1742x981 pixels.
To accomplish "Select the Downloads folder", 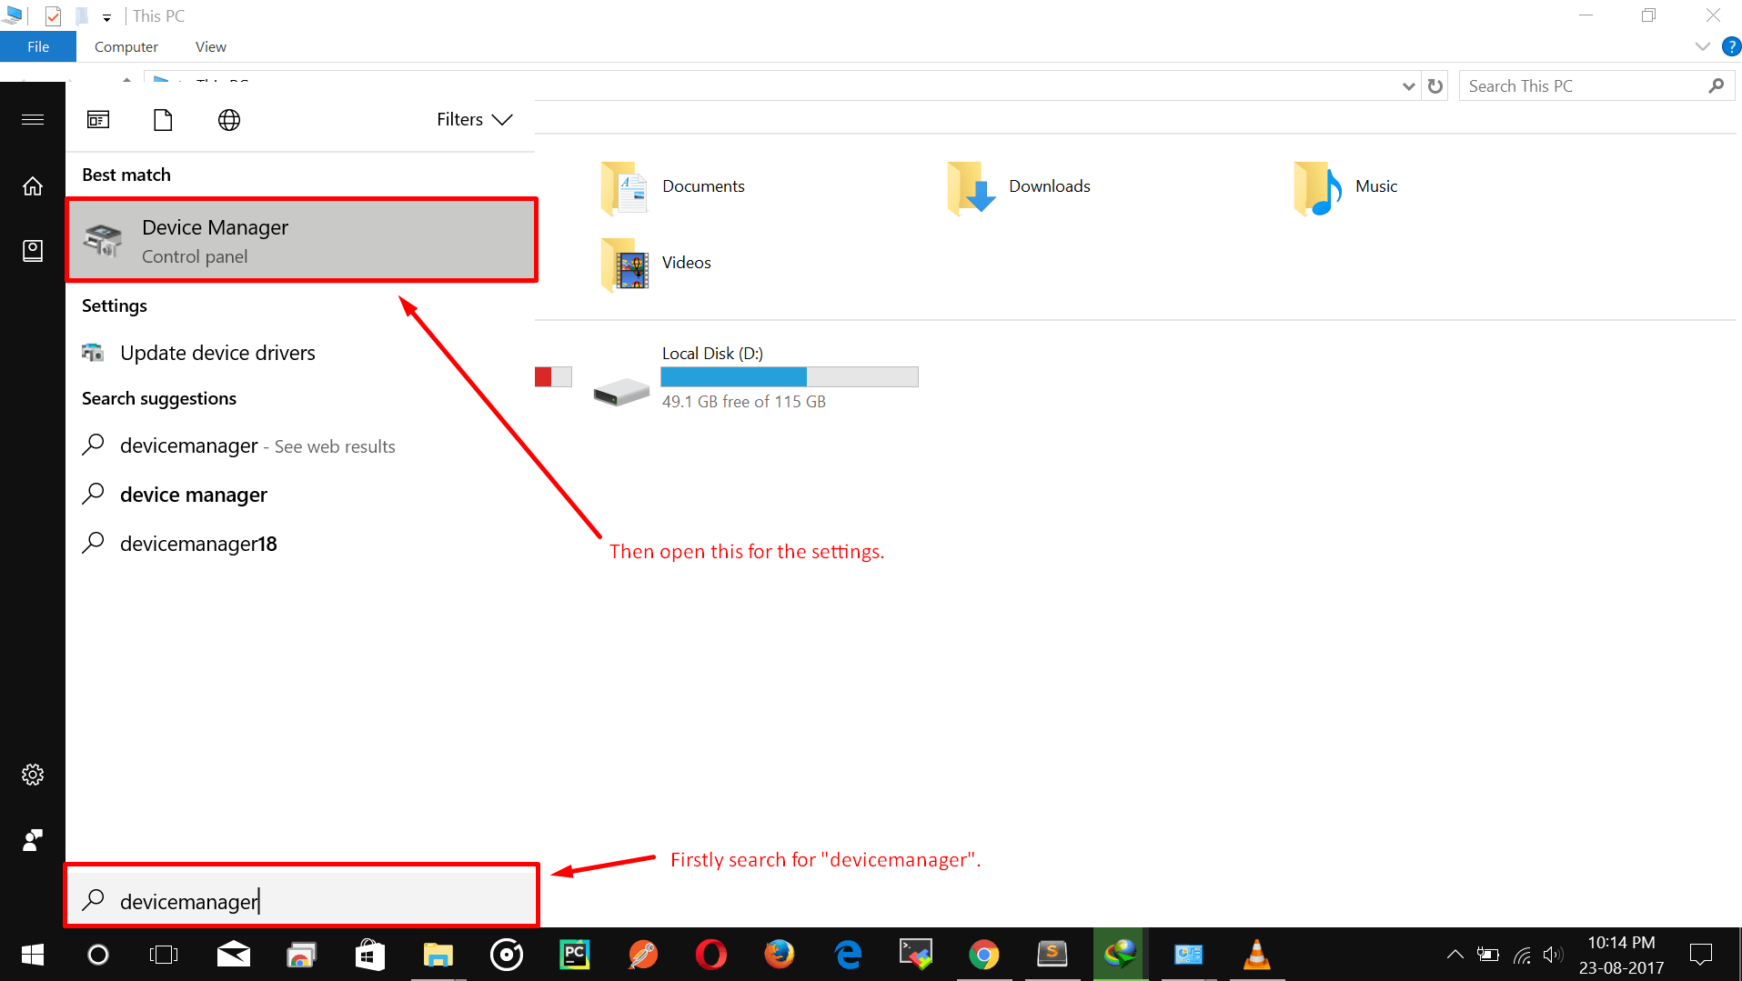I will click(x=1019, y=187).
